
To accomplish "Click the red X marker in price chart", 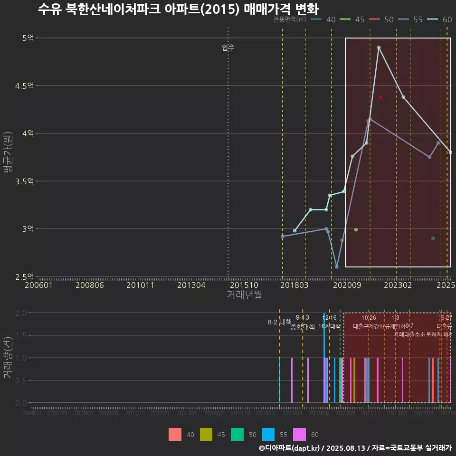I will tap(380, 97).
